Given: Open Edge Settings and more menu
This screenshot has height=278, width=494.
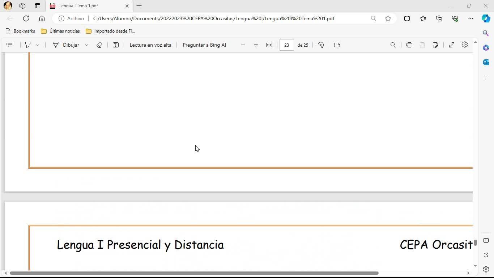Looking at the screenshot, I should 471,18.
